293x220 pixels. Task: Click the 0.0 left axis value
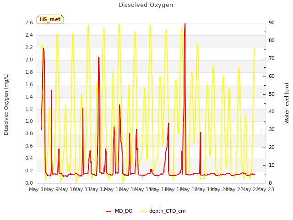(x=29, y=183)
